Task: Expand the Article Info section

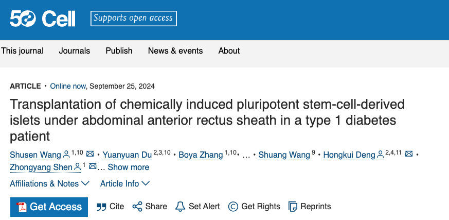Action: pyautogui.click(x=125, y=183)
